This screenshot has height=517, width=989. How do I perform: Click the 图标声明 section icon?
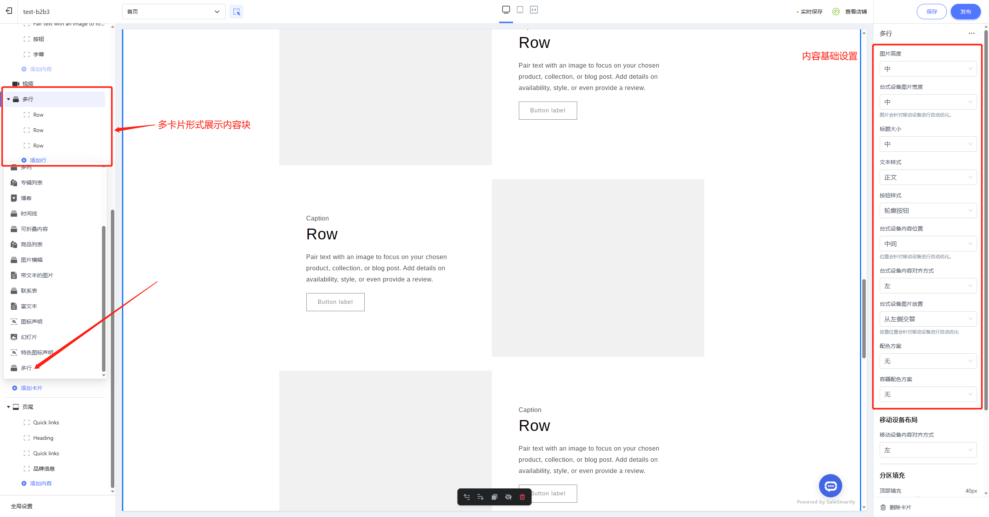14,322
